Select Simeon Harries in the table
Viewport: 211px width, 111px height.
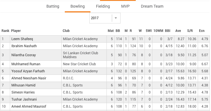23,92
